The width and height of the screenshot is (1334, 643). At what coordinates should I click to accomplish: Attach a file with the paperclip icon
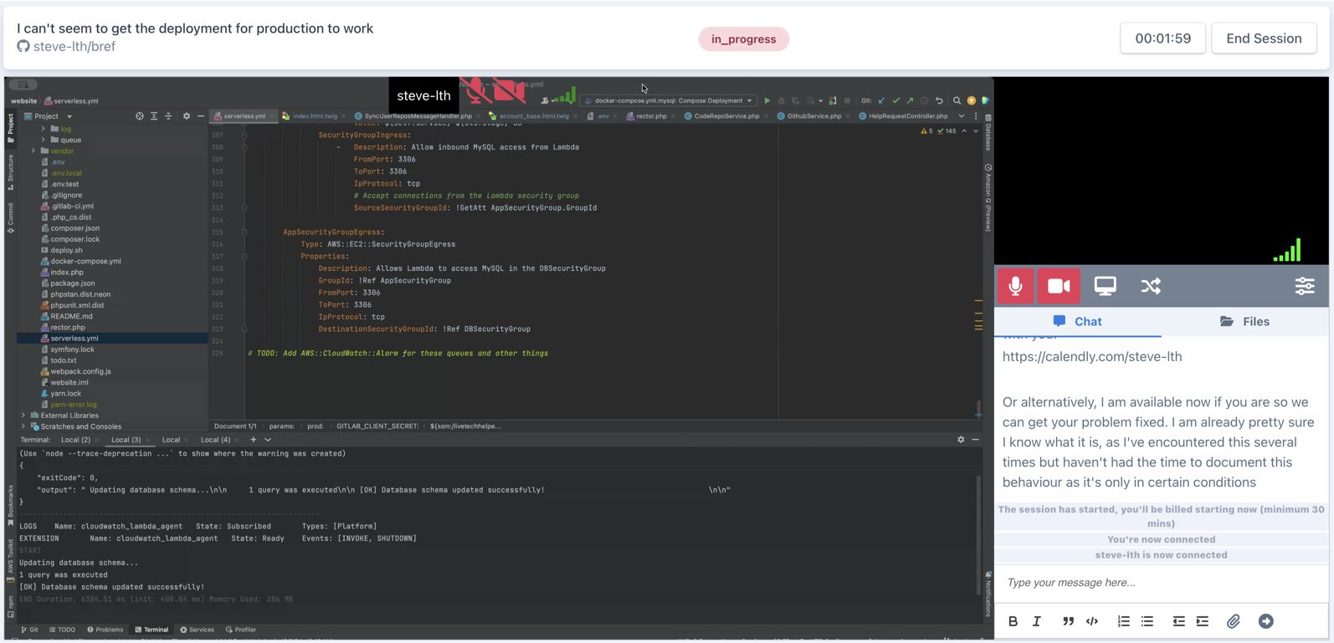[1234, 621]
